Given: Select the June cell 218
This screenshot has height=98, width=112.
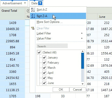Looking at the screenshot, I should coord(105,84).
